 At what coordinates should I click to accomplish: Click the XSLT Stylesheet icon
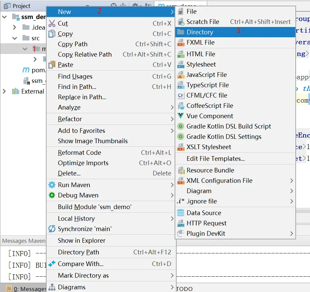click(x=181, y=147)
